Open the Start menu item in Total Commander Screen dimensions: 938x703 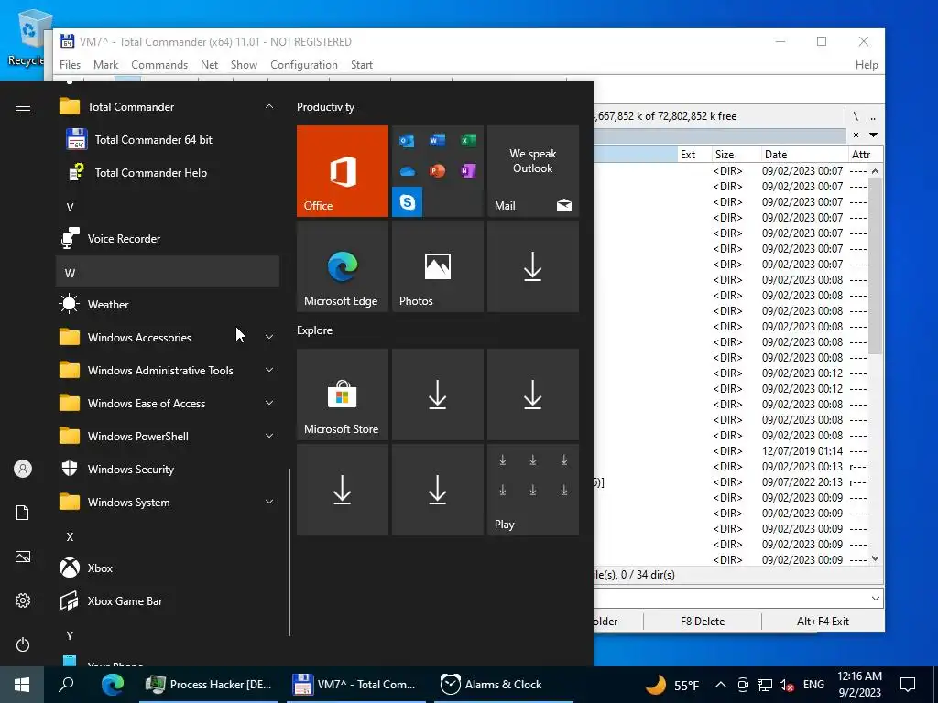coord(361,65)
